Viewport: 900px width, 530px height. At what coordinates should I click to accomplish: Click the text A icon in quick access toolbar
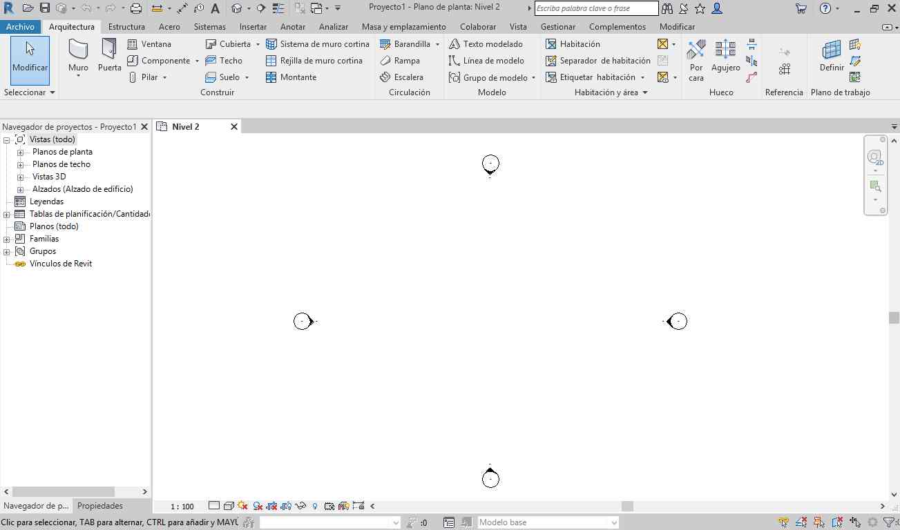pos(216,8)
